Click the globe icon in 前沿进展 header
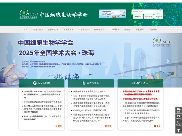The height and width of the screenshot is (136, 182). coord(35,83)
